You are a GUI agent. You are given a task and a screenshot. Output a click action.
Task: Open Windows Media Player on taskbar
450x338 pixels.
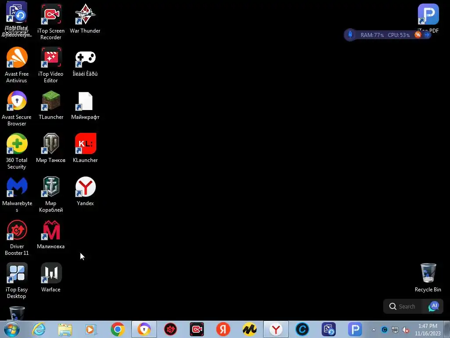(x=91, y=329)
